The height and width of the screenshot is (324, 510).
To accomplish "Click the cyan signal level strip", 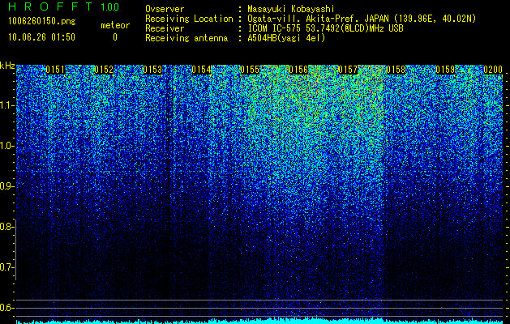I will [259, 322].
